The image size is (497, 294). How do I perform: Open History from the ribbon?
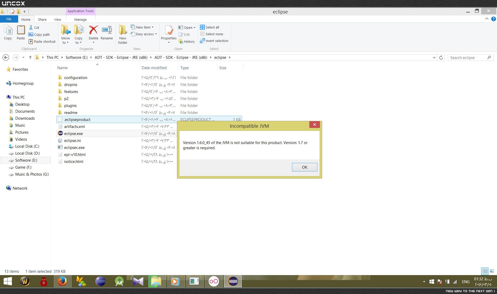coord(187,41)
